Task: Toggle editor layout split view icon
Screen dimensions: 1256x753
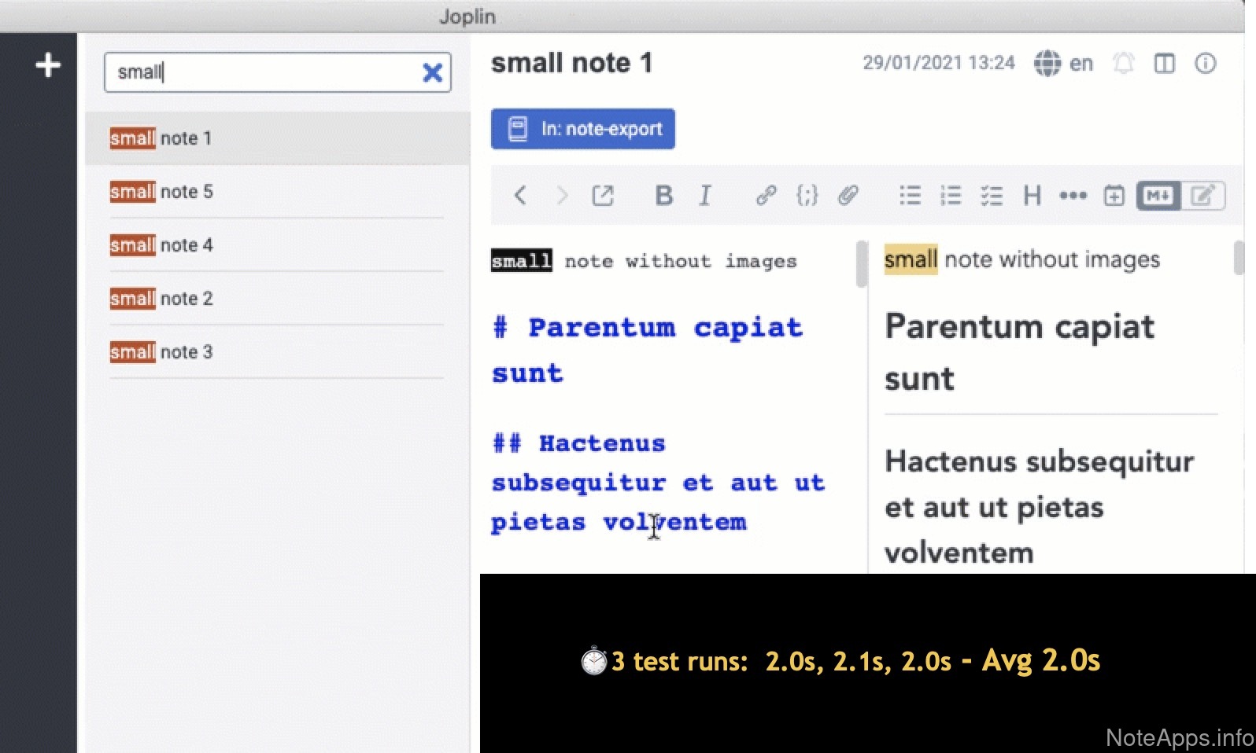Action: pos(1164,64)
